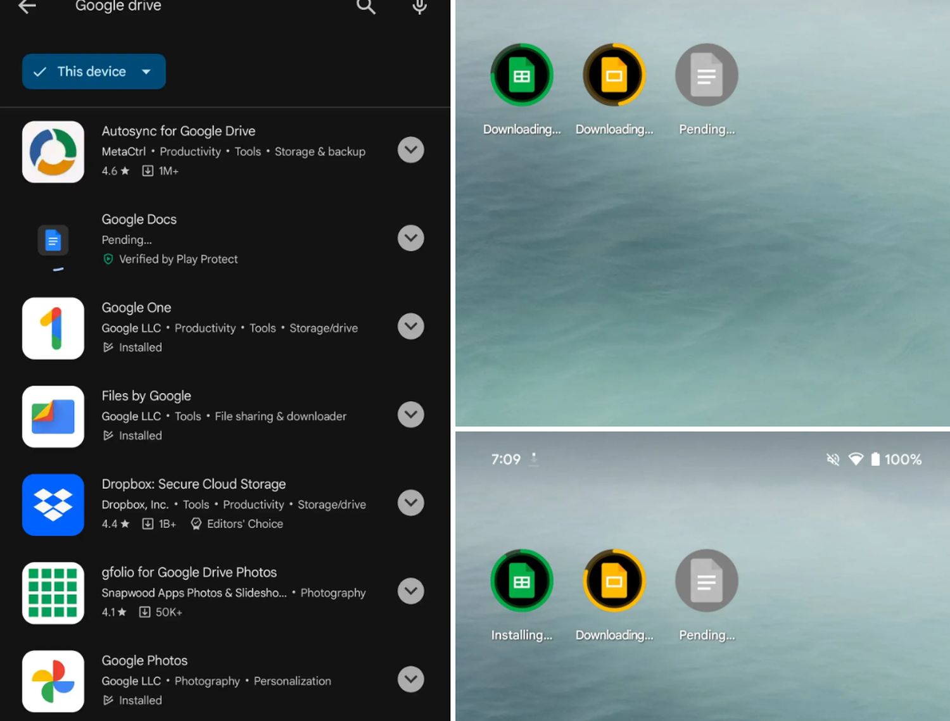Open the Google Photos listing title
This screenshot has height=721, width=950.
pyautogui.click(x=144, y=660)
